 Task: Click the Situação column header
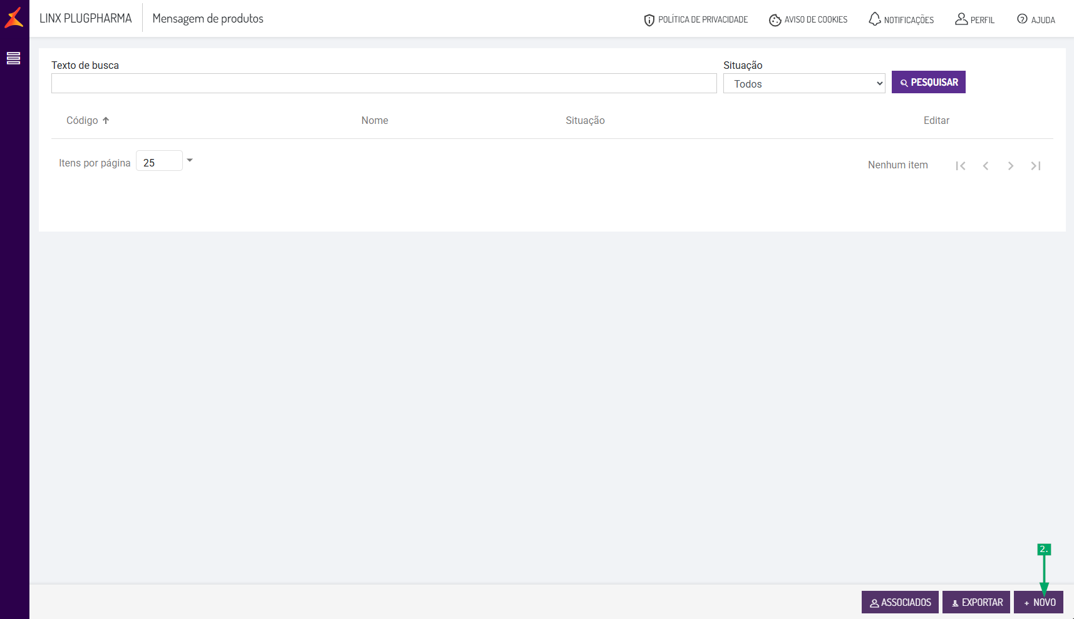(x=585, y=120)
